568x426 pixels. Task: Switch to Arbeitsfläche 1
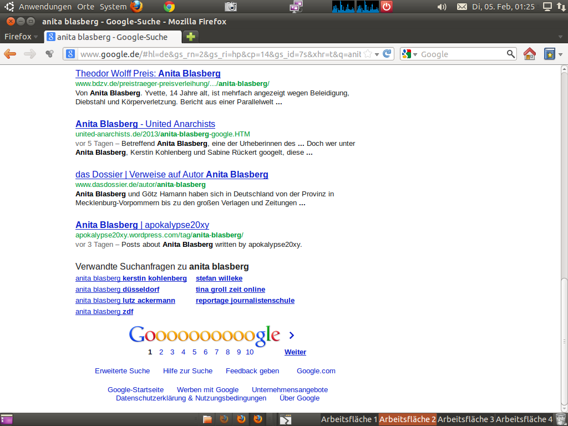pyautogui.click(x=349, y=419)
